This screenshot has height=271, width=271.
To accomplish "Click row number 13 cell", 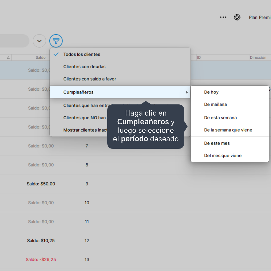I will click(87, 259).
